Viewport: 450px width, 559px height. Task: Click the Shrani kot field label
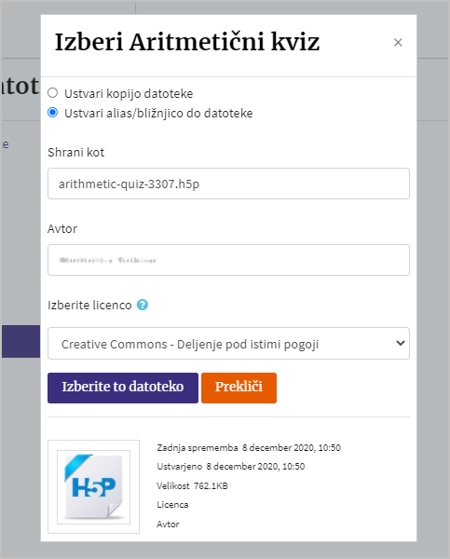point(76,153)
